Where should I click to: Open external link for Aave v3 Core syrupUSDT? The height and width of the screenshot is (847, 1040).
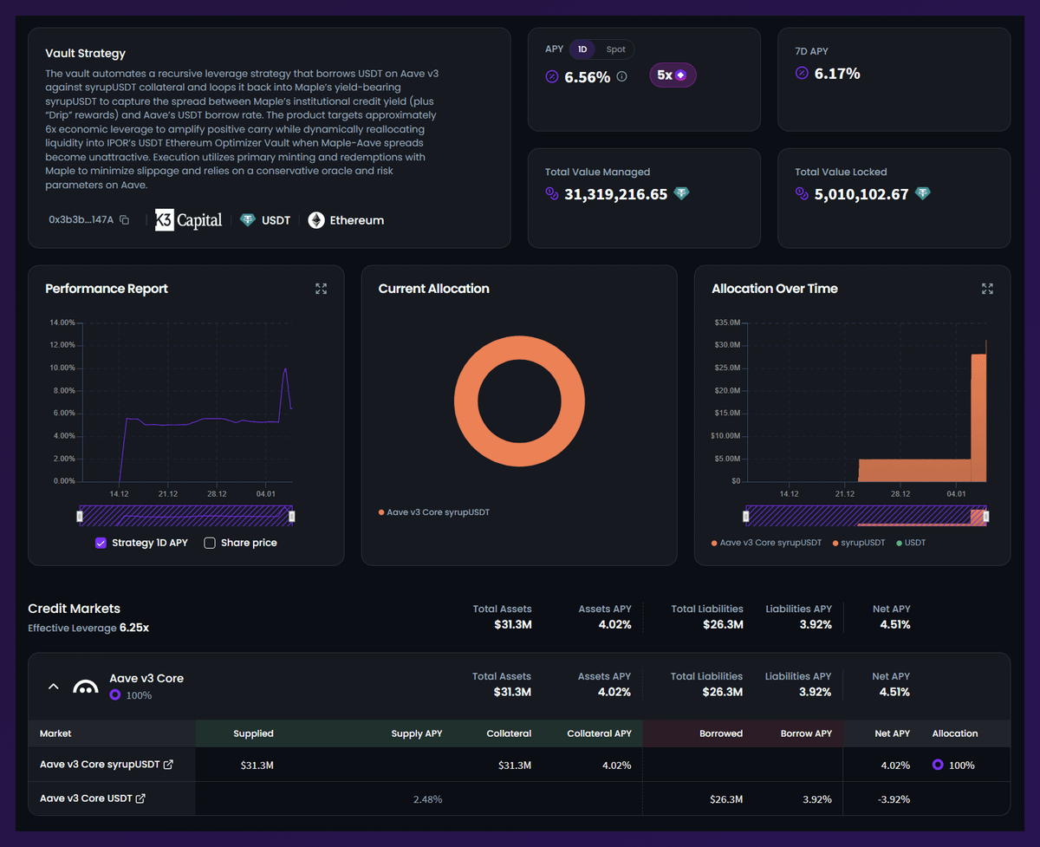pos(168,765)
